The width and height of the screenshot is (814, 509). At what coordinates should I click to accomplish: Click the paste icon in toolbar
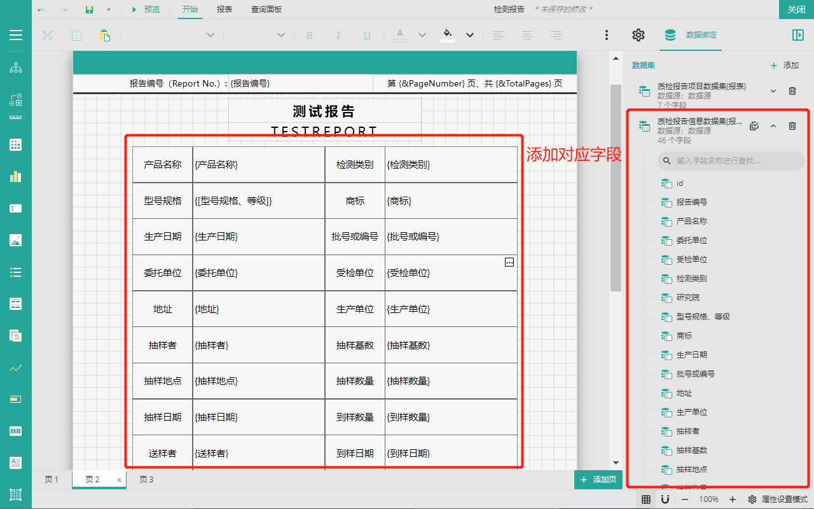pyautogui.click(x=104, y=35)
